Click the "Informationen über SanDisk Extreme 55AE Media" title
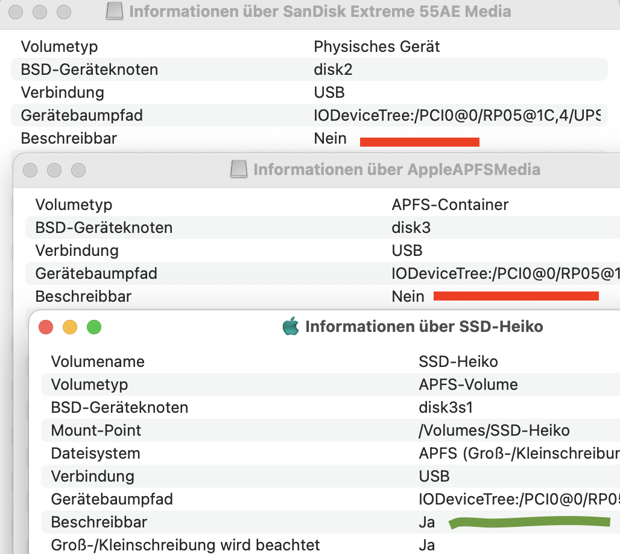The image size is (620, 554). click(x=320, y=11)
